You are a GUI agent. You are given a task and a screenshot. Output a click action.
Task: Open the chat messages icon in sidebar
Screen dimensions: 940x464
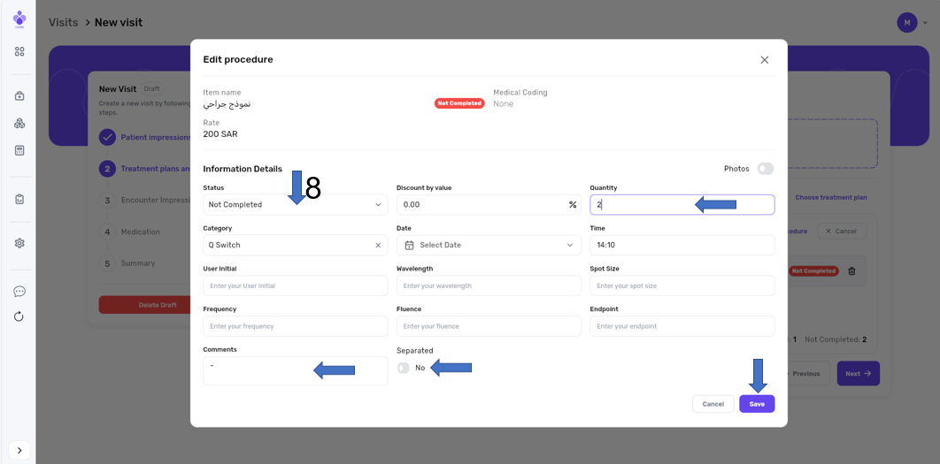coord(19,292)
